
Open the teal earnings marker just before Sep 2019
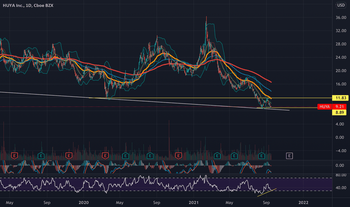tap(41, 155)
